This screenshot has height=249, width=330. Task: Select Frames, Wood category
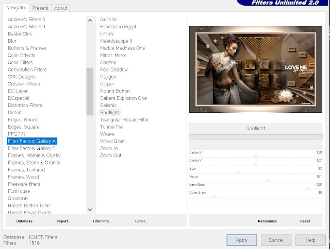[x=23, y=177]
